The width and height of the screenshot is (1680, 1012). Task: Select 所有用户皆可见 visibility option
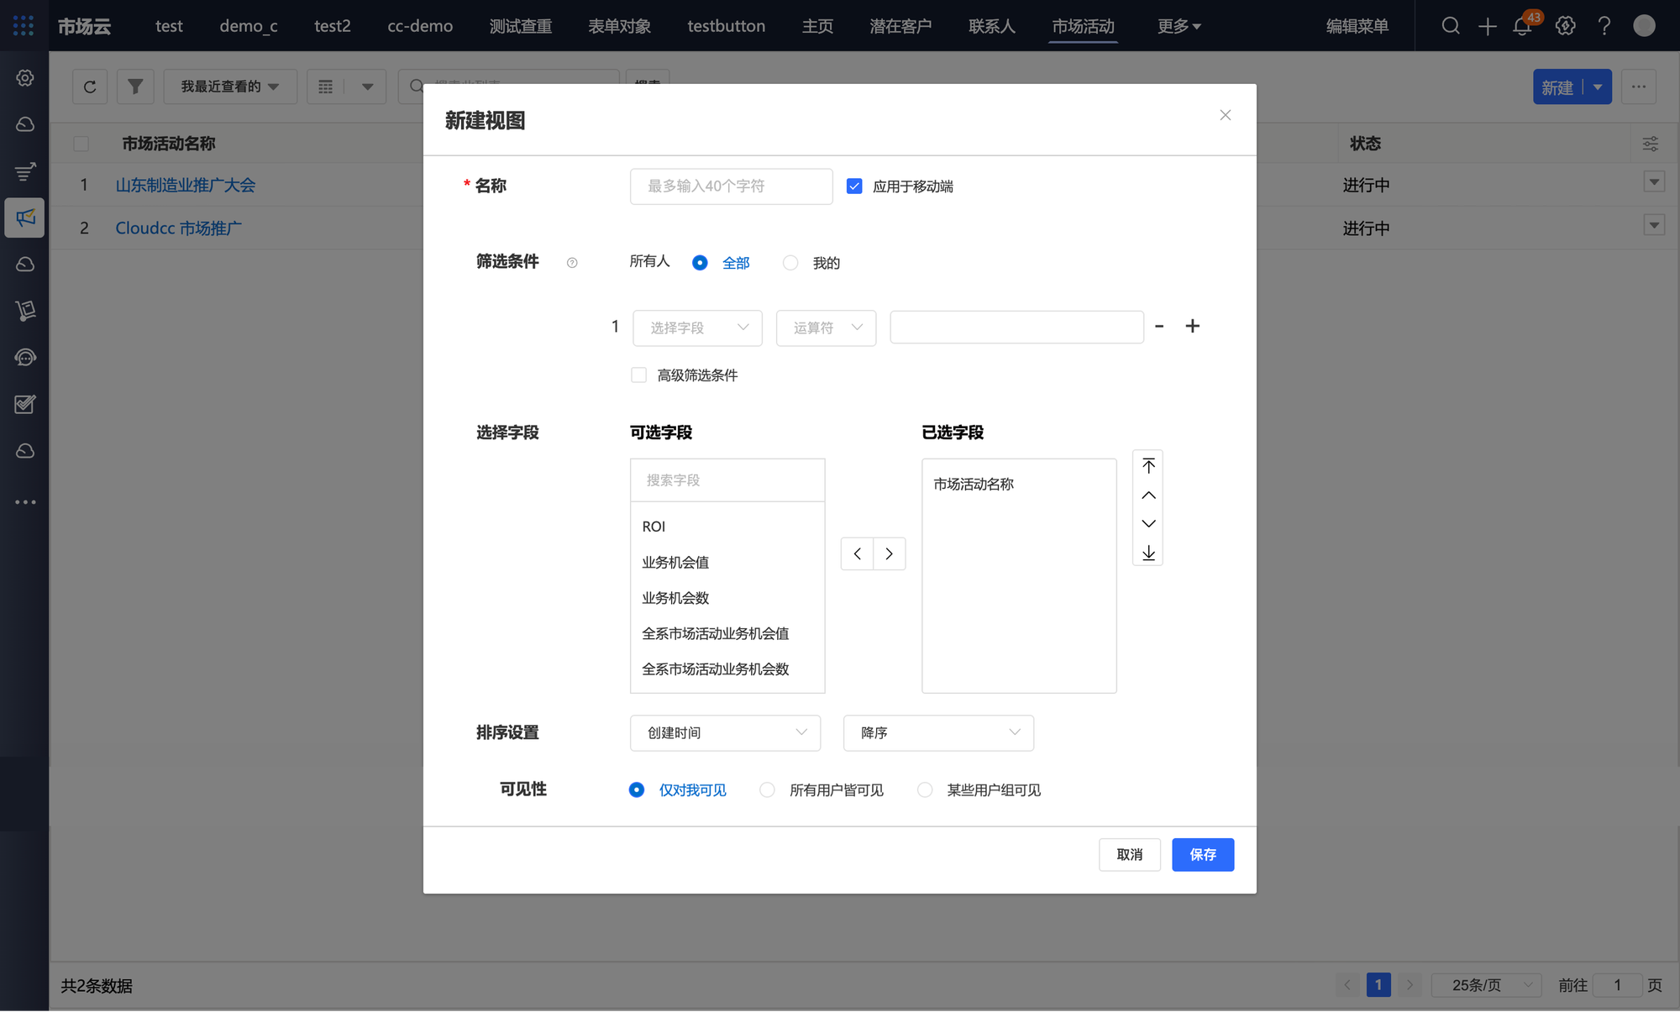(x=767, y=790)
